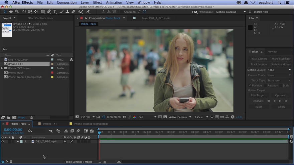Select the Eraser tool

tap(73, 12)
